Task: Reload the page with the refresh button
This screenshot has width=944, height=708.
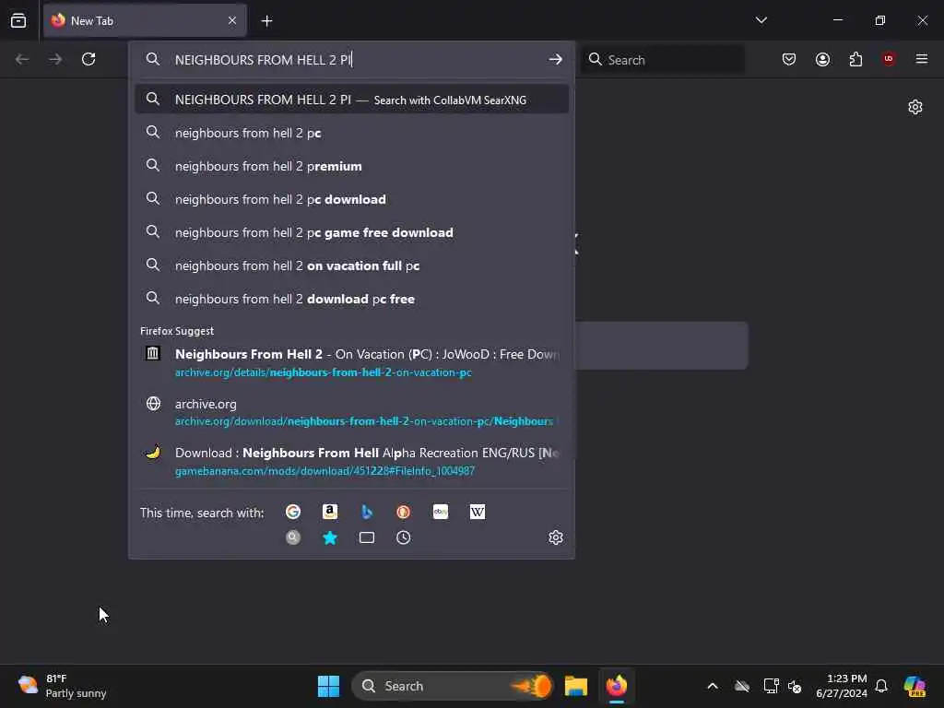Action: pos(88,59)
